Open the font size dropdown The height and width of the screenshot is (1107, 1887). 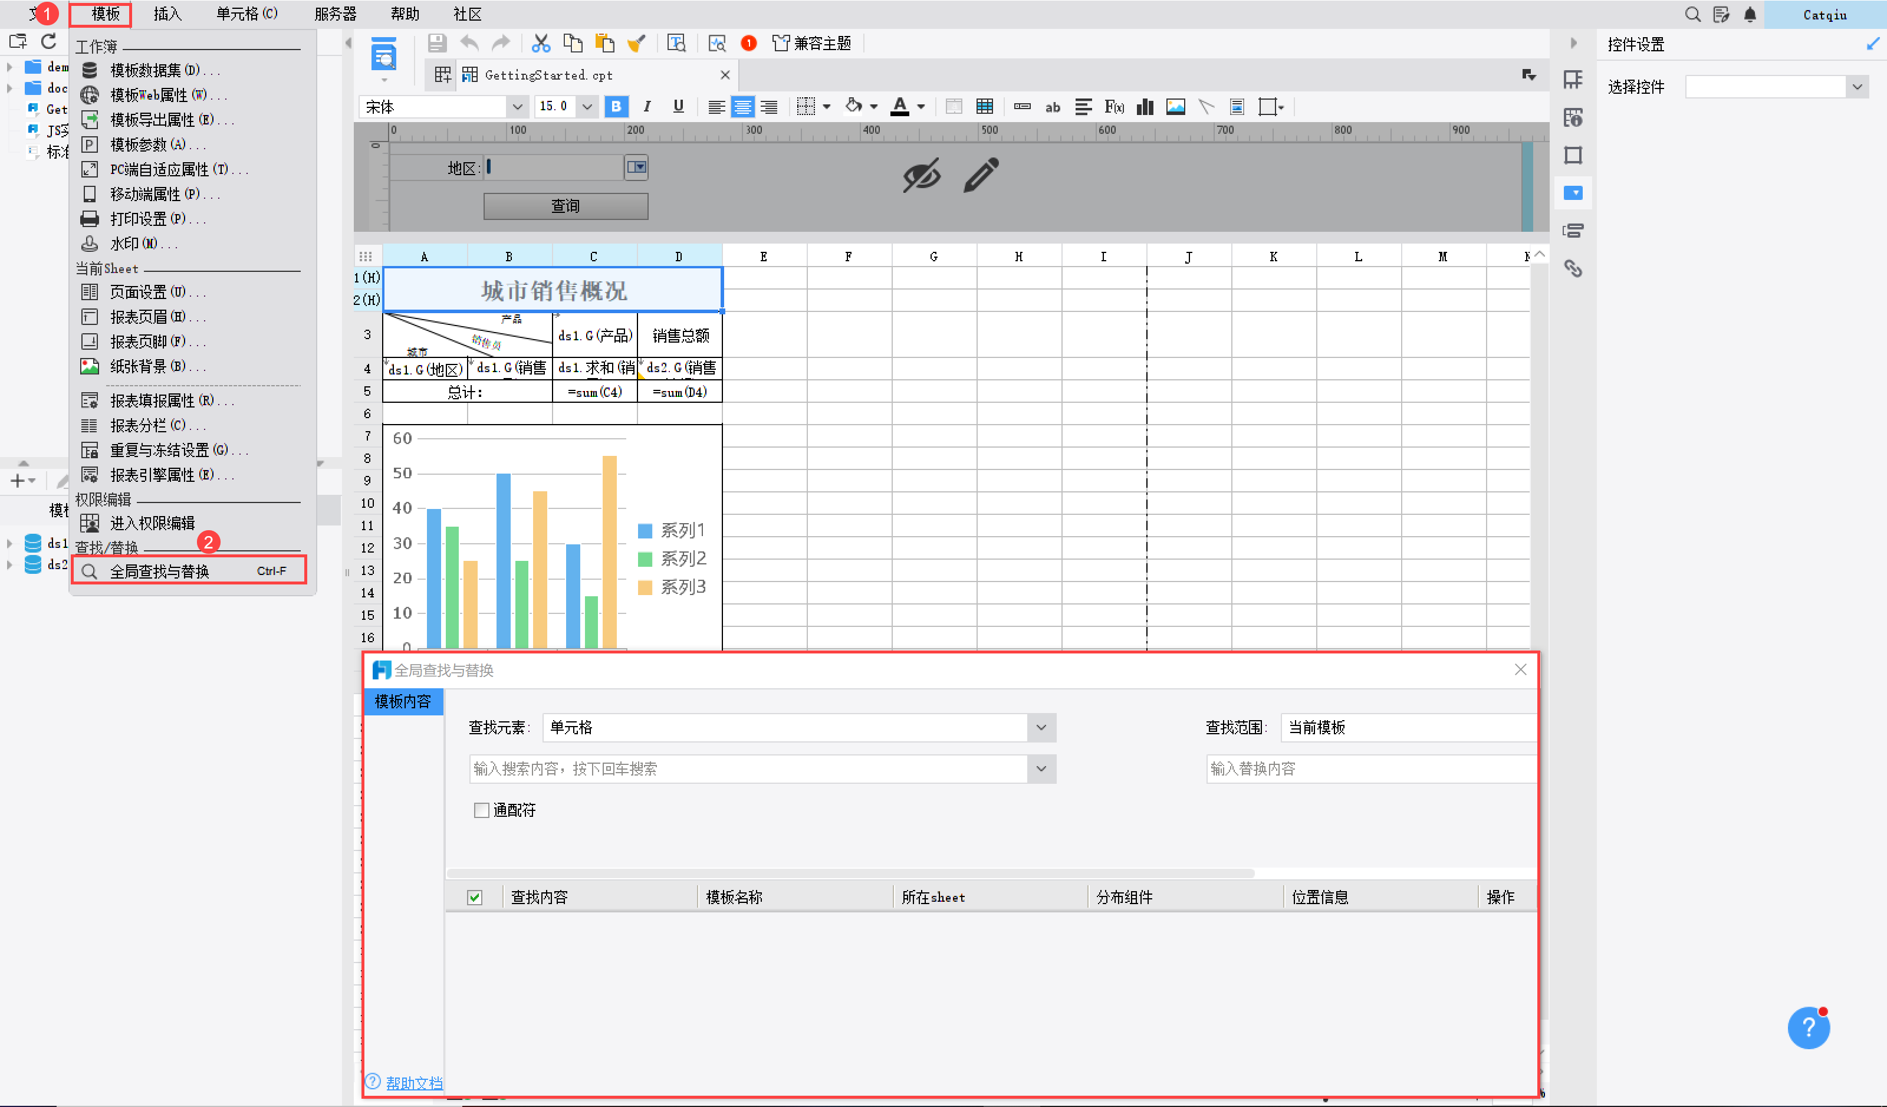coord(587,106)
